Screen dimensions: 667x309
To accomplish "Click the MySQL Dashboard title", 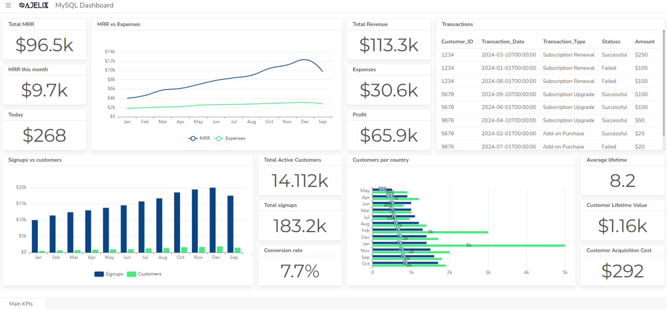I will click(84, 6).
